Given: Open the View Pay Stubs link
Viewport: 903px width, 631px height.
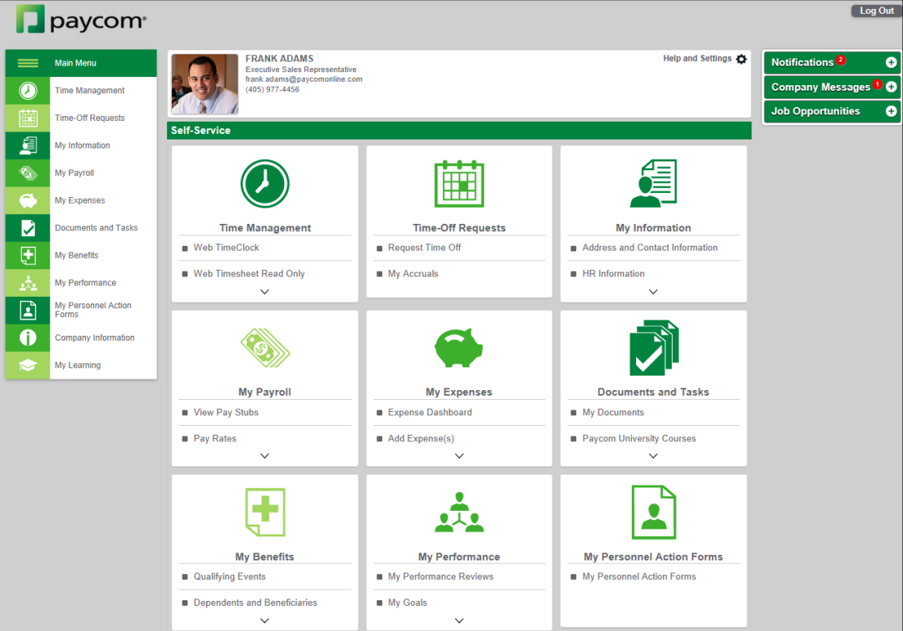Looking at the screenshot, I should click(x=226, y=413).
